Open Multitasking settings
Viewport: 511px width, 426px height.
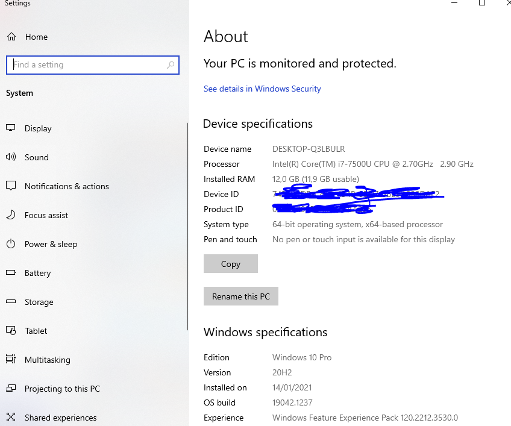click(48, 360)
